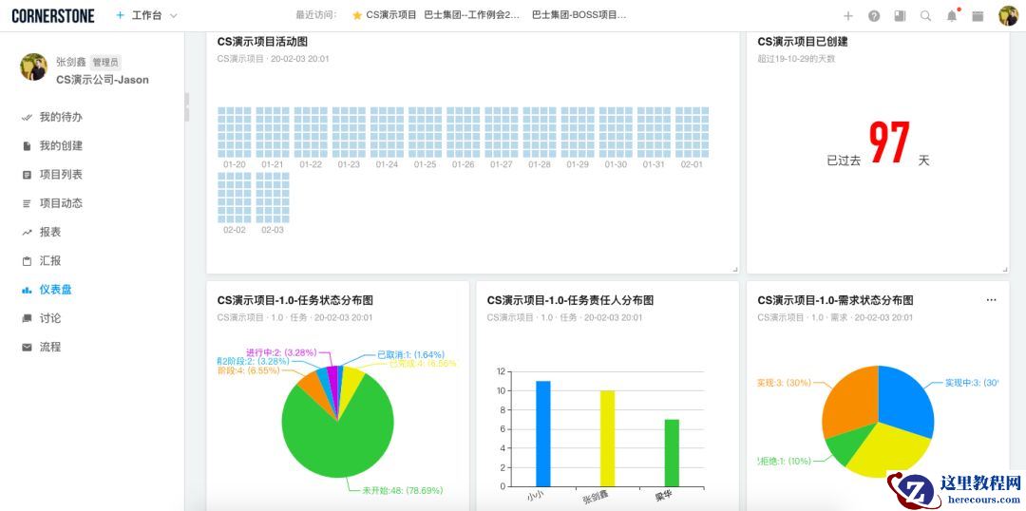The height and width of the screenshot is (511, 1026).
Task: Click the green 梁华 bar
Action: coord(672,453)
